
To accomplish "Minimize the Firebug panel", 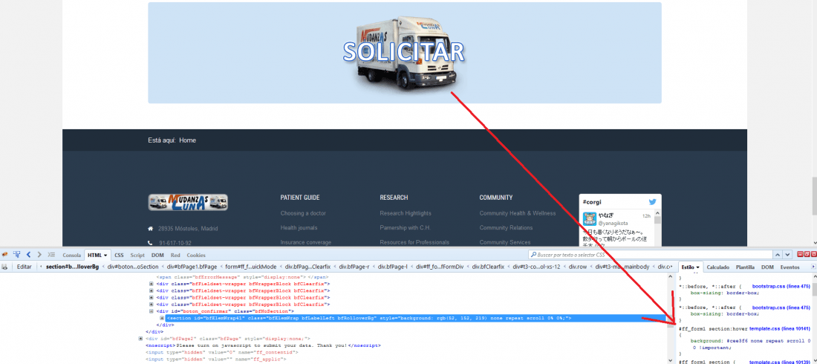I will point(801,254).
